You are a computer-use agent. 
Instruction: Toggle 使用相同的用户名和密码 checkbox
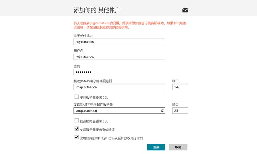click(x=76, y=137)
